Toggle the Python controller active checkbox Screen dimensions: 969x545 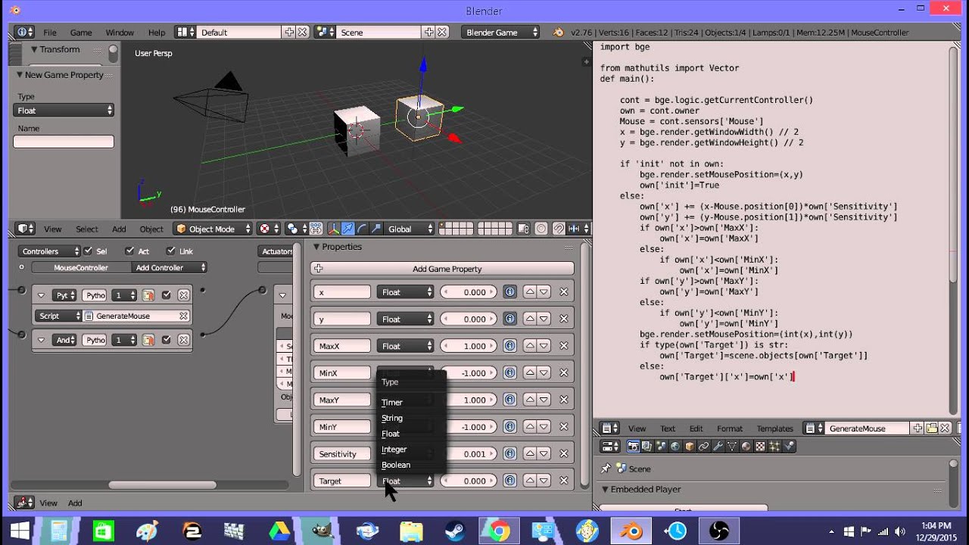[x=166, y=295]
